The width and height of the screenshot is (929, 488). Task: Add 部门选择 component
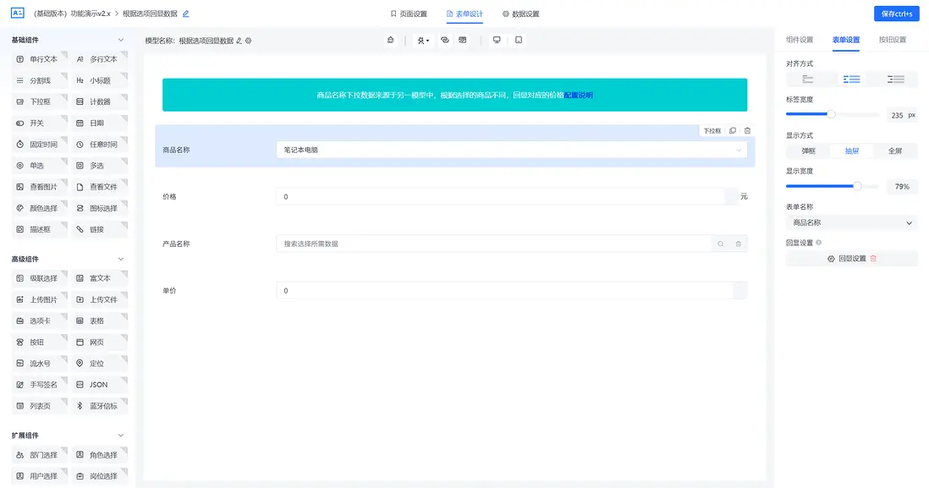click(x=40, y=455)
